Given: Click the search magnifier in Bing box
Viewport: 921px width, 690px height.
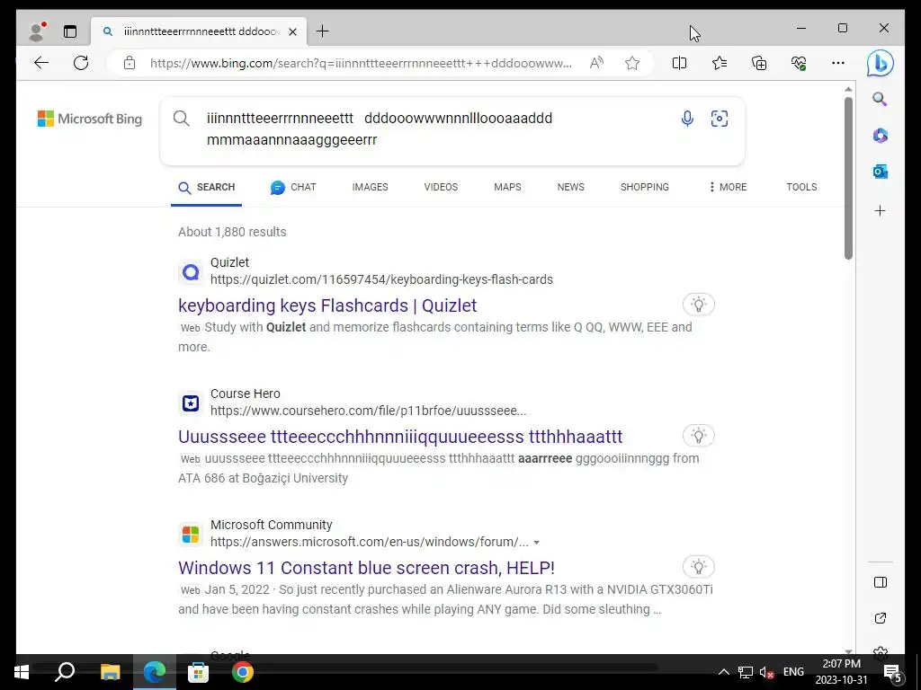Looking at the screenshot, I should point(182,119).
